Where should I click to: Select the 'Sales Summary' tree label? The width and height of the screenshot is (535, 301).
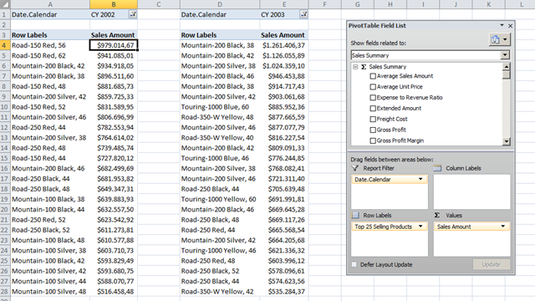click(387, 67)
